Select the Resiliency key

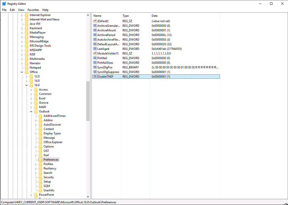tap(50, 168)
